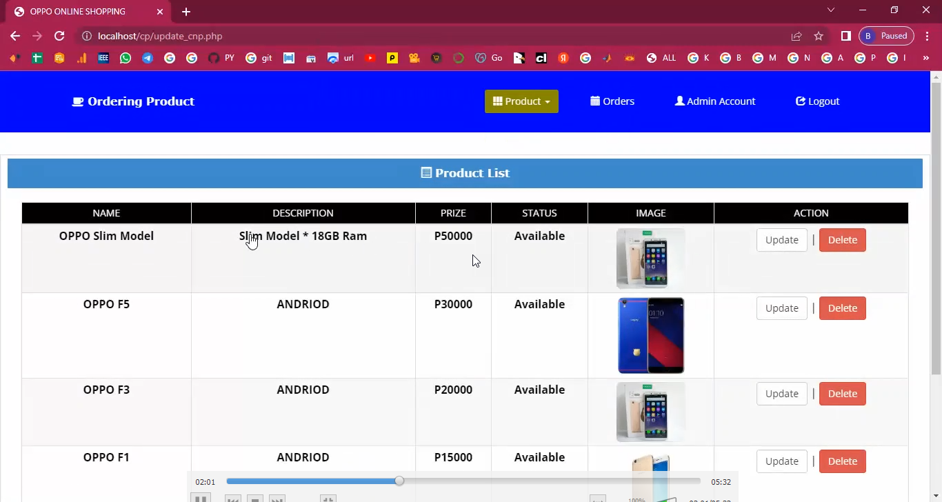Viewport: 942px width, 502px height.
Task: Delete the OPPO Slim Model product
Action: coord(842,240)
